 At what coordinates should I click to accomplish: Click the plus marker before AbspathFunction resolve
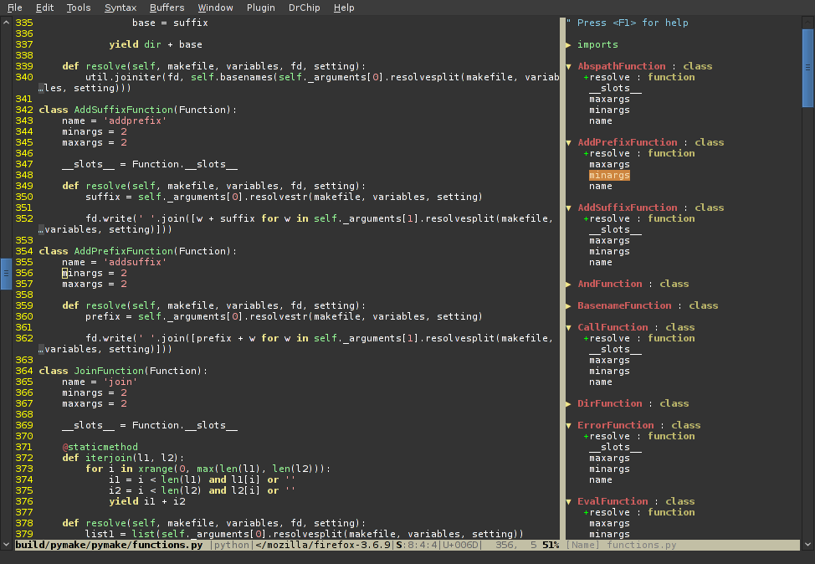587,77
